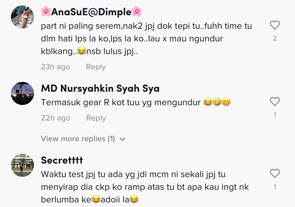This screenshot has height=207, width=295.
Task: Select the 23h ago timestamp
Action: point(55,67)
